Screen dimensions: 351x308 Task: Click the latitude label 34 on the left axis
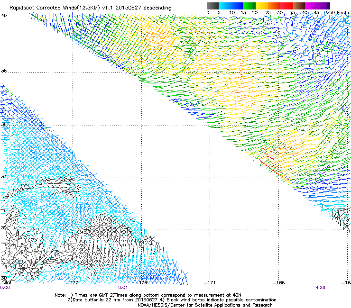(x=4, y=177)
